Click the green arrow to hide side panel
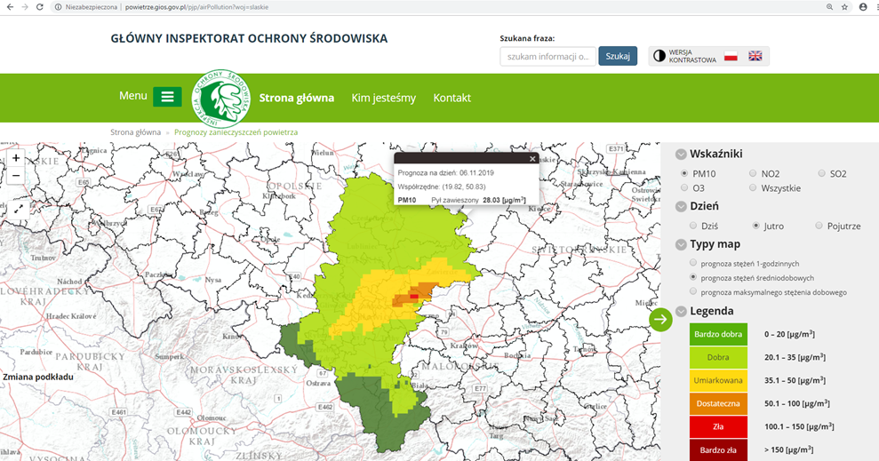 [x=660, y=320]
